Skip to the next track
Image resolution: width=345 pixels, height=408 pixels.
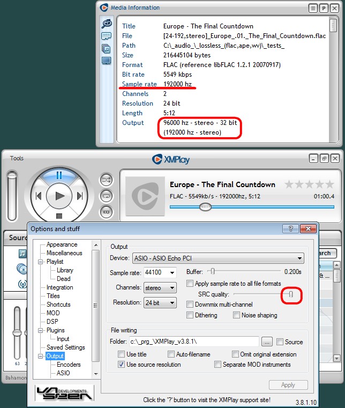tap(80, 196)
